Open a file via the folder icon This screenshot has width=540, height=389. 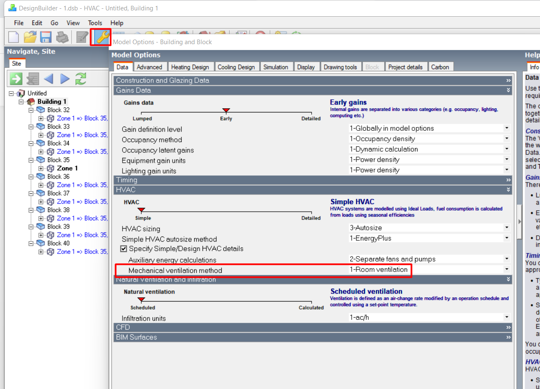coord(30,37)
